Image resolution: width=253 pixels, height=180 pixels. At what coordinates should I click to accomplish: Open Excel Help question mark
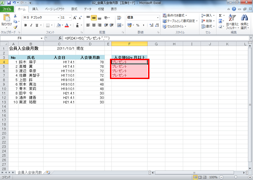click(x=234, y=9)
